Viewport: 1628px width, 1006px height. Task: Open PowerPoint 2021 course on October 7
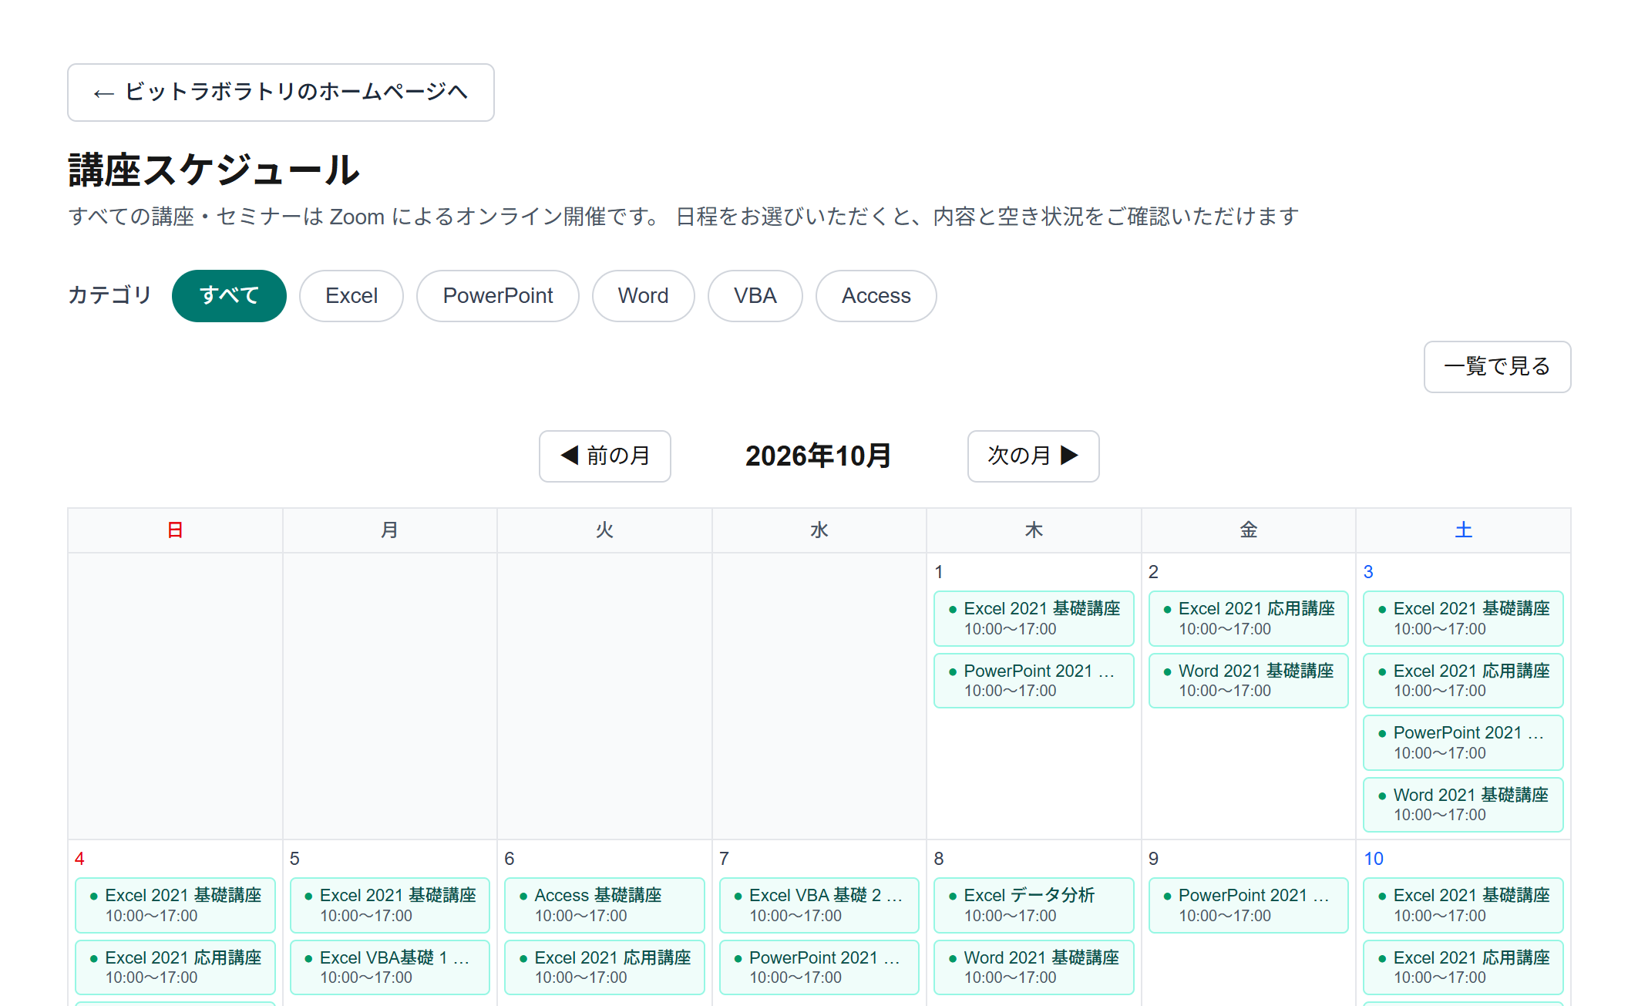(819, 967)
